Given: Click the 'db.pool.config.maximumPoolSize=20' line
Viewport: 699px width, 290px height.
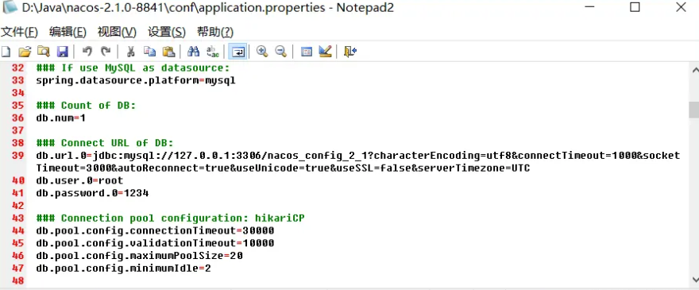Looking at the screenshot, I should (140, 256).
